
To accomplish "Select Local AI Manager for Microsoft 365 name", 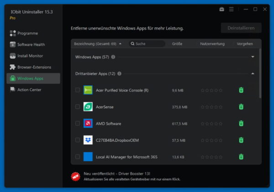I will (x=126, y=157).
